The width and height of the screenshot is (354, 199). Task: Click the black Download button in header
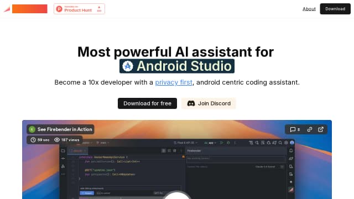tap(335, 9)
